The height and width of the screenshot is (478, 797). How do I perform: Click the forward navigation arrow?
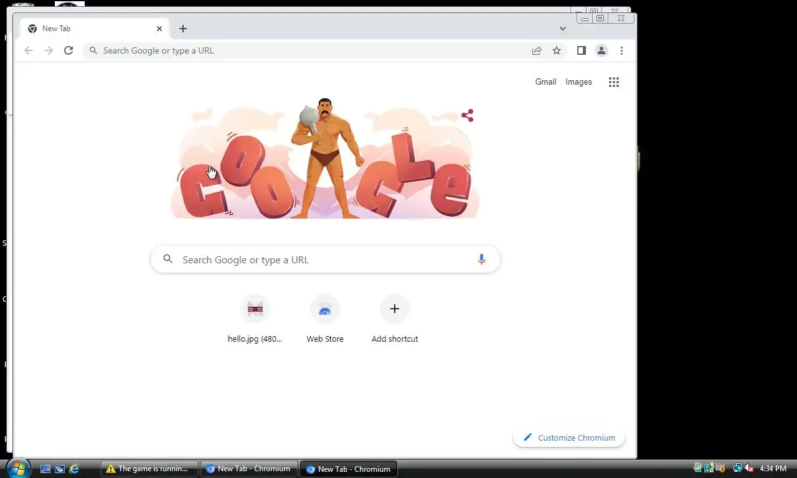[49, 50]
